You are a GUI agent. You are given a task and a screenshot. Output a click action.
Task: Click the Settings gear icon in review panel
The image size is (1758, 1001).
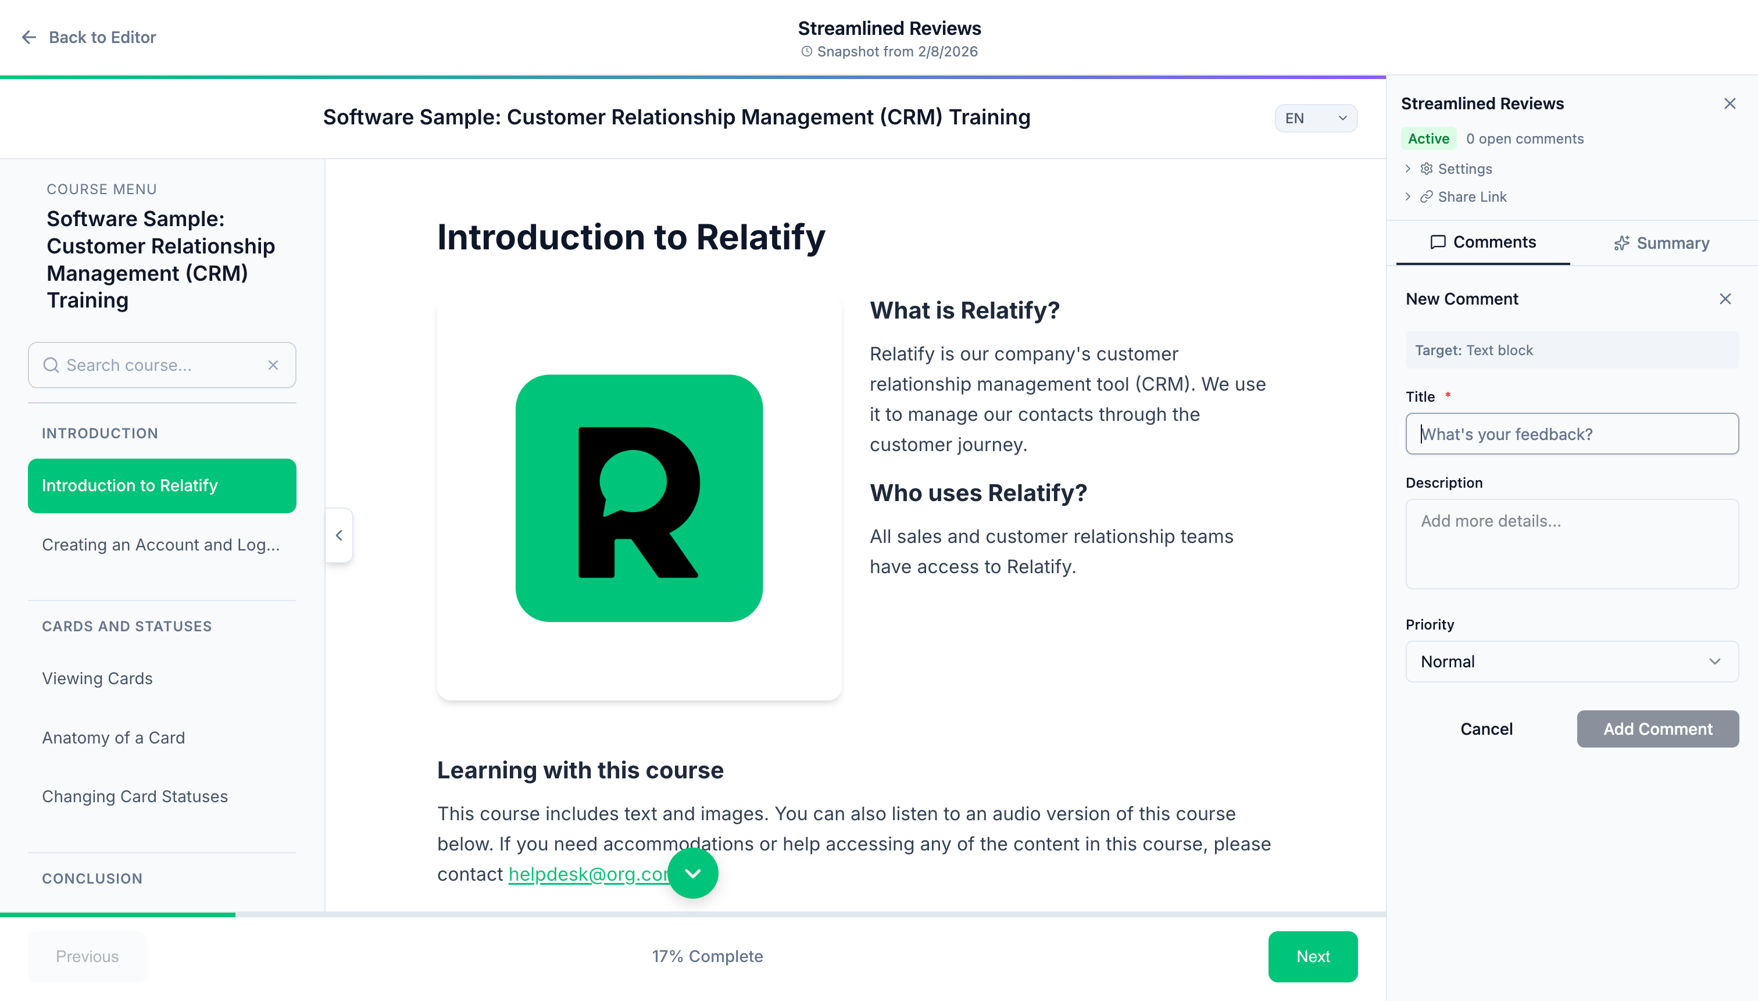pyautogui.click(x=1426, y=169)
